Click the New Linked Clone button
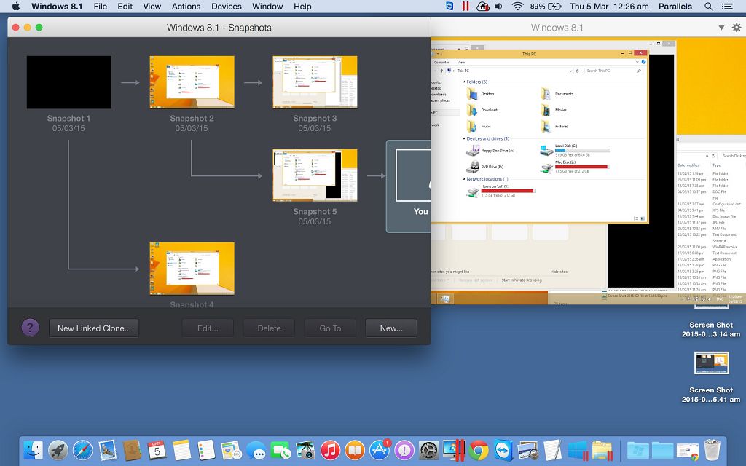Viewport: 746px width, 466px height. (94, 328)
